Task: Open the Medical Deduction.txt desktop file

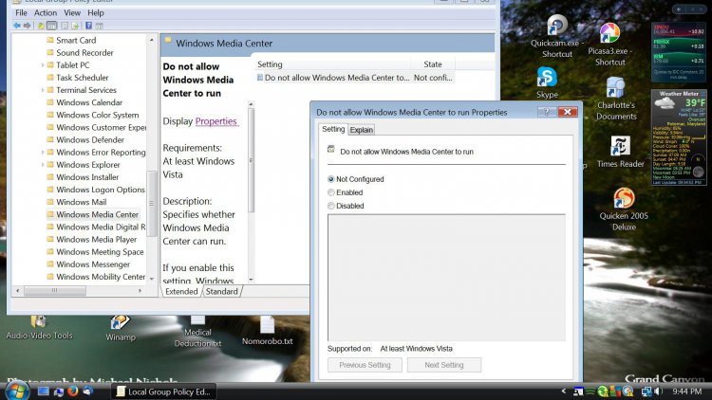Action: click(x=197, y=333)
